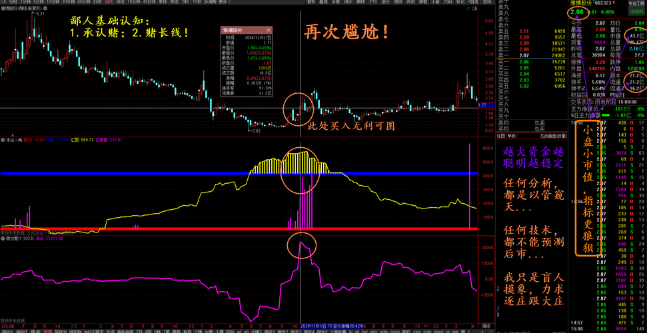Select the 45日线 period

click(149, 2)
